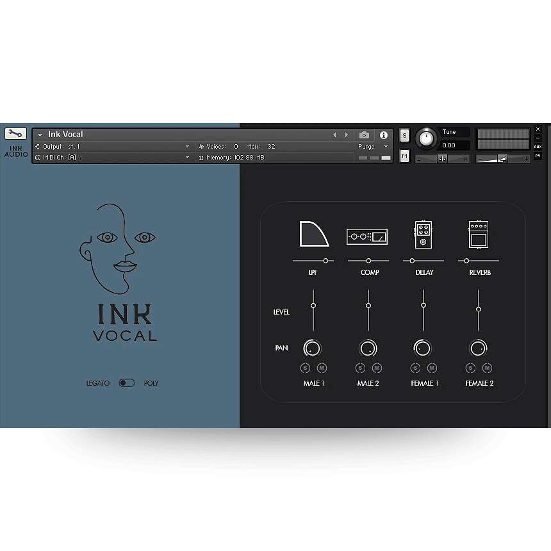Viewport: 551px width, 551px height.
Task: Click the camera snapshot icon
Action: coord(364,135)
